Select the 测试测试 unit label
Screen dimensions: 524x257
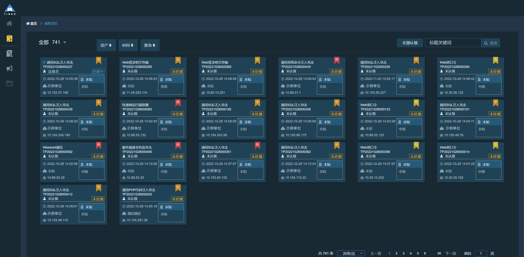tap(134, 214)
